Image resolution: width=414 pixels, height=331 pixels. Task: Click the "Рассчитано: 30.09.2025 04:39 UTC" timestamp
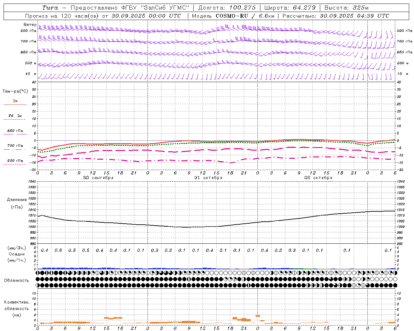336,16
